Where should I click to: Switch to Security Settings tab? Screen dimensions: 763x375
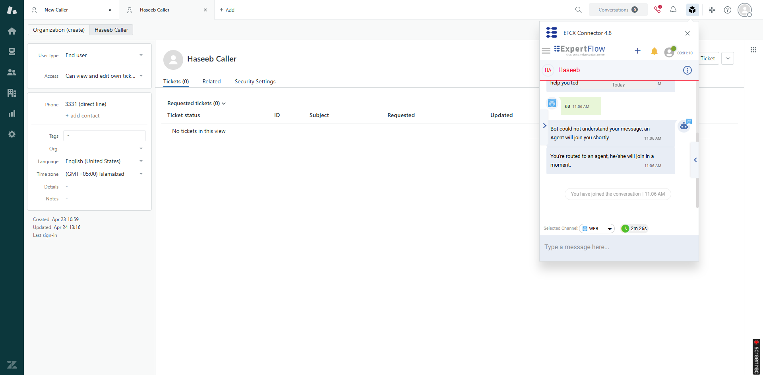click(x=255, y=81)
